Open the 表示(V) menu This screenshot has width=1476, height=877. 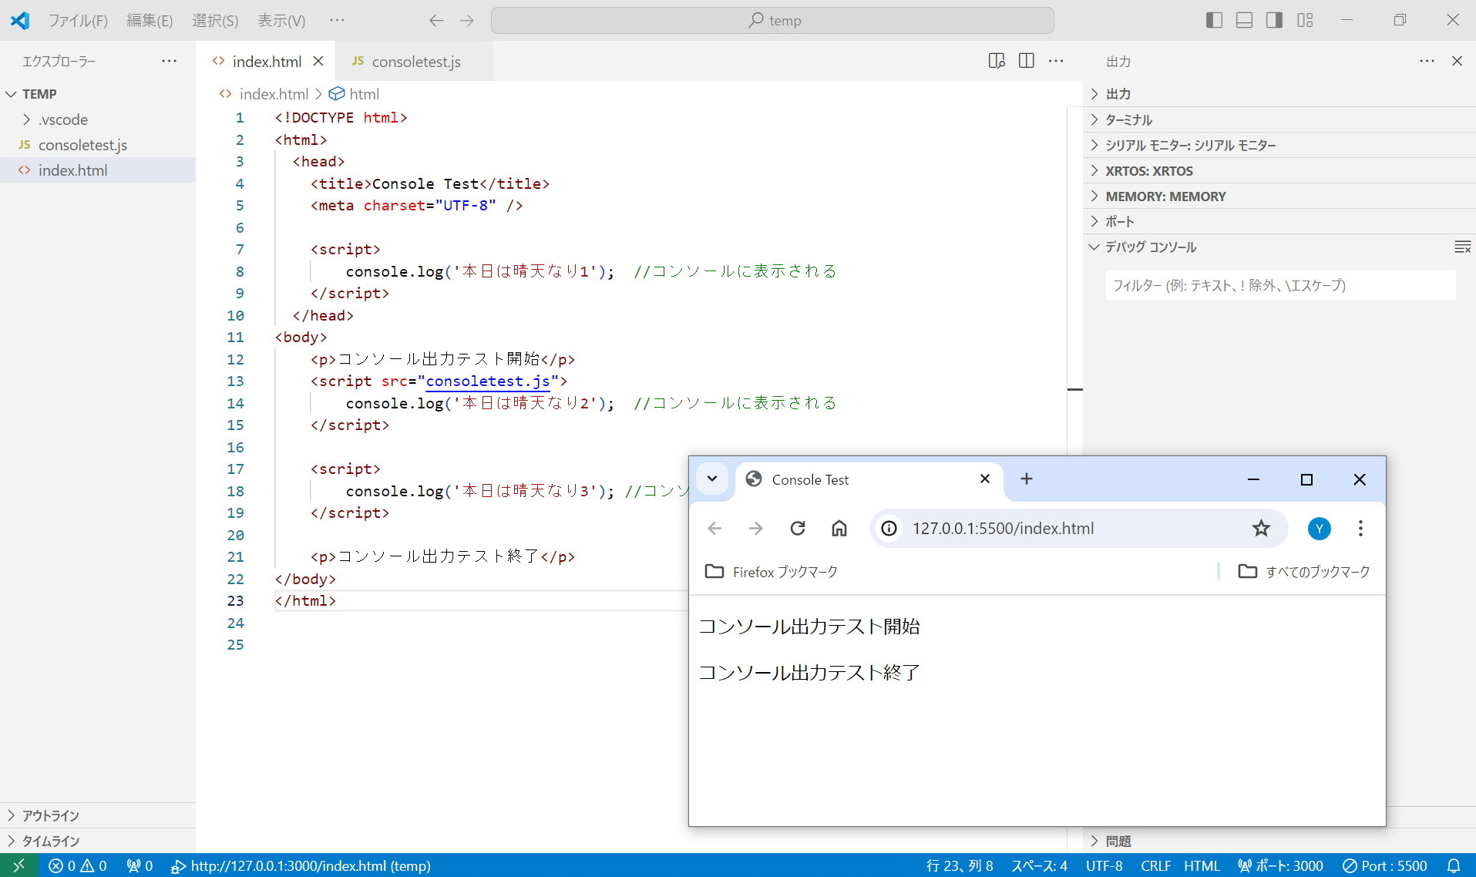[281, 21]
